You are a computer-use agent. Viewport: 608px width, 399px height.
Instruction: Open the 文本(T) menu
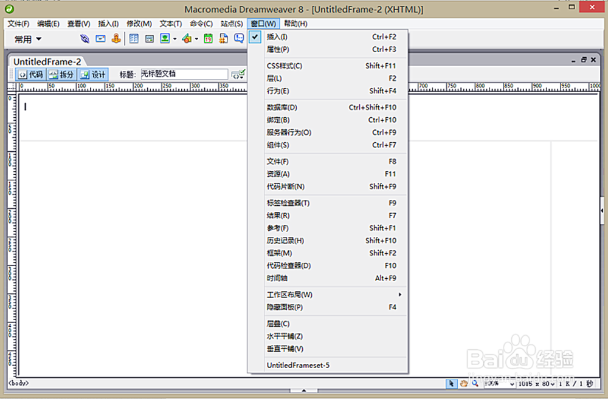click(171, 24)
